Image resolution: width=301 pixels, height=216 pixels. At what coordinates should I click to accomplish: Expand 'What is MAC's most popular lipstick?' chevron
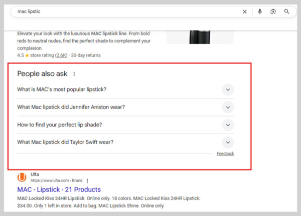228,89
